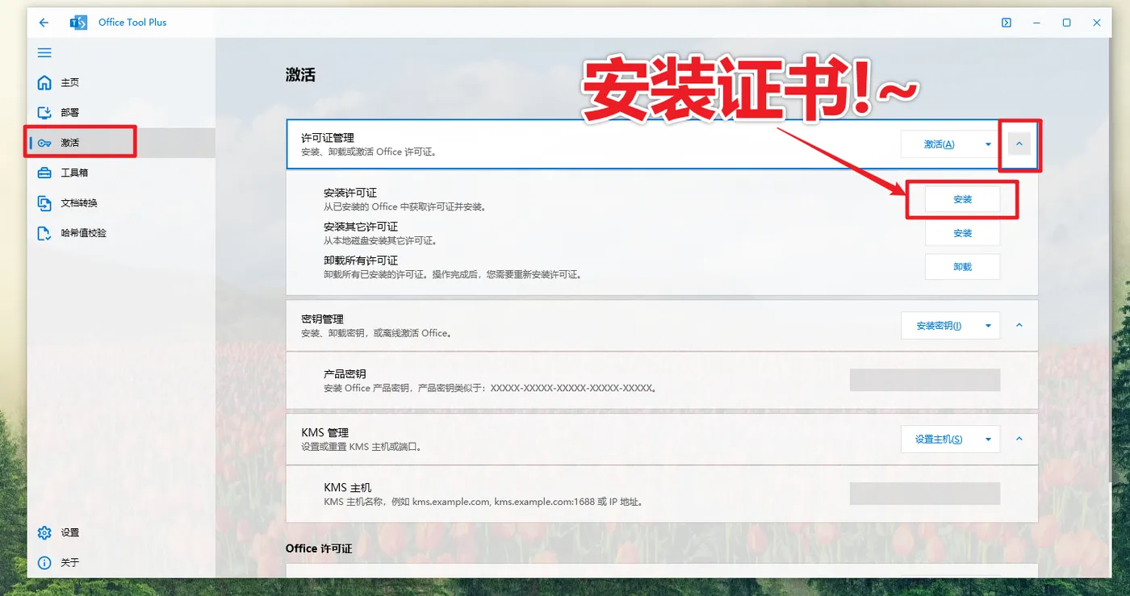Click the key icon beside 激活
The image size is (1130, 596).
44,143
